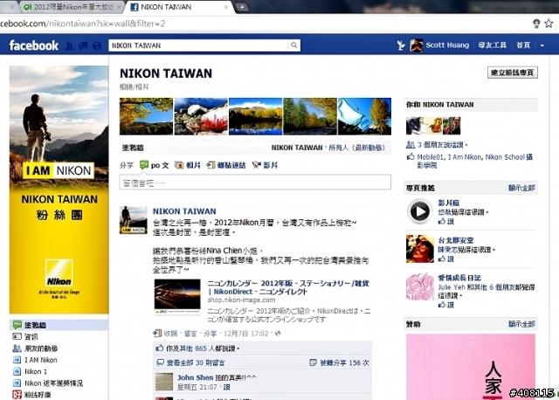This screenshot has height=400, width=559.
Task: Click 3 個朋友說這讚 link
Action: click(x=440, y=145)
